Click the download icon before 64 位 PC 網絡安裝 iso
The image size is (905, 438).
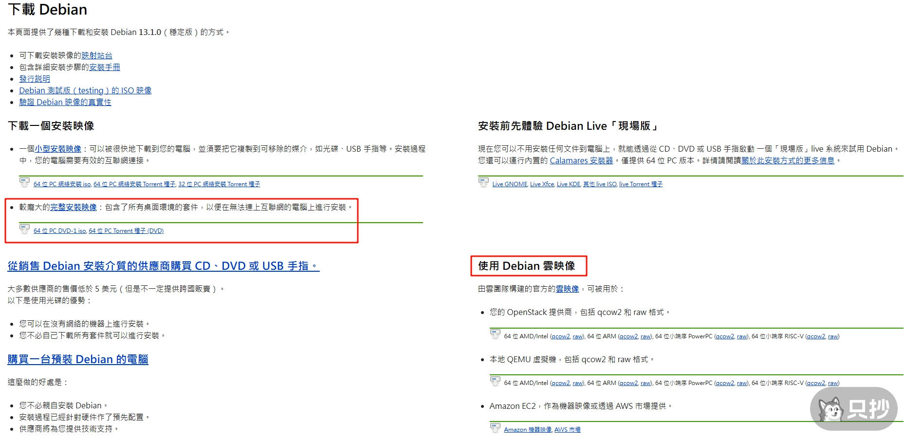tap(23, 182)
